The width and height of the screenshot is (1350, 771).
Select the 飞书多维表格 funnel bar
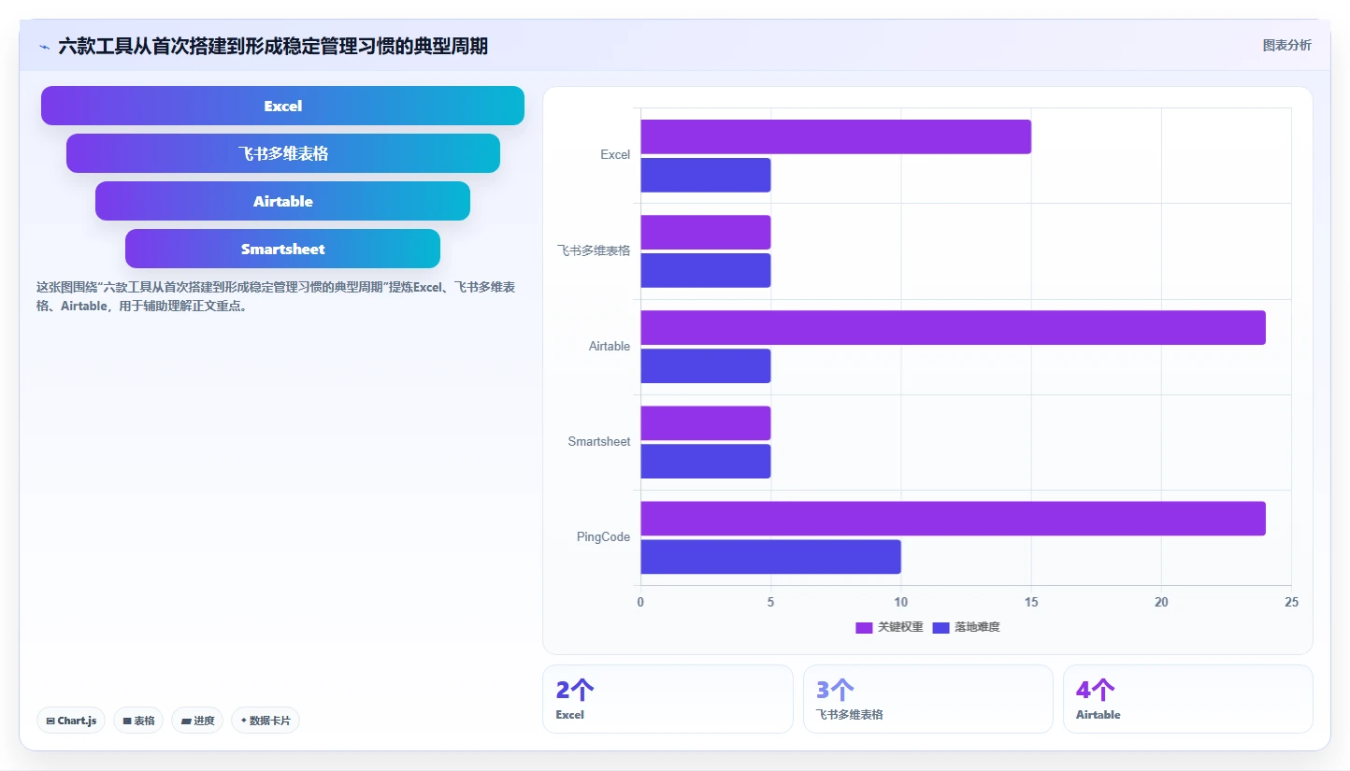pyautogui.click(x=283, y=153)
